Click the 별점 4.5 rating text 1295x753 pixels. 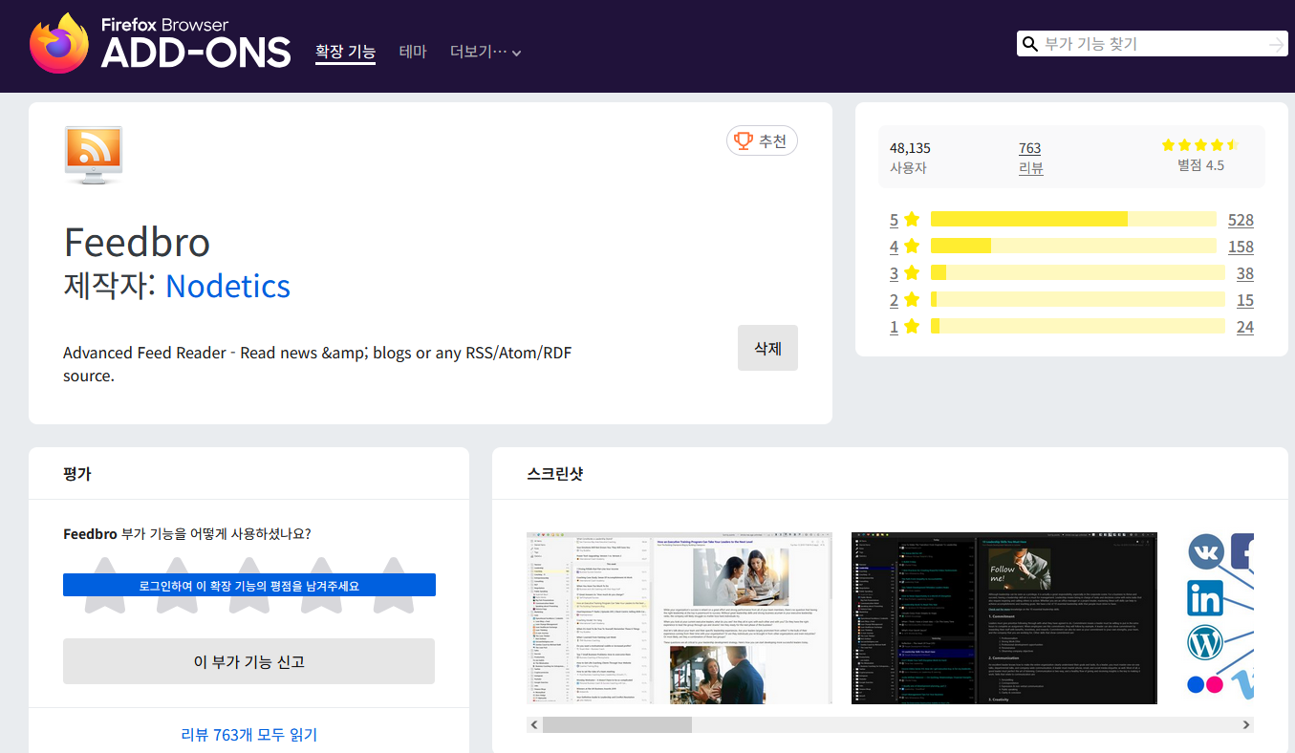pyautogui.click(x=1200, y=165)
